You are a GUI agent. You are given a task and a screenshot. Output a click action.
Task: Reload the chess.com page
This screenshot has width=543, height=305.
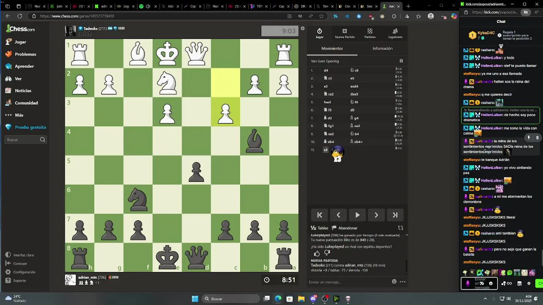point(20,16)
